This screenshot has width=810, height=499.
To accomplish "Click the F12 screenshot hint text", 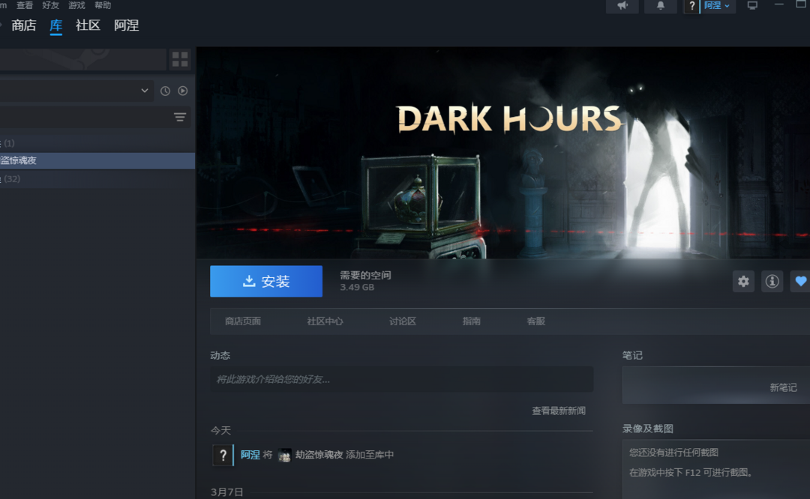I will pyautogui.click(x=691, y=472).
